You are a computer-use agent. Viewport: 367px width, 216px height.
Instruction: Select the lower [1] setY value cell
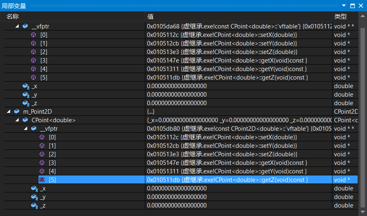pyautogui.click(x=238, y=146)
